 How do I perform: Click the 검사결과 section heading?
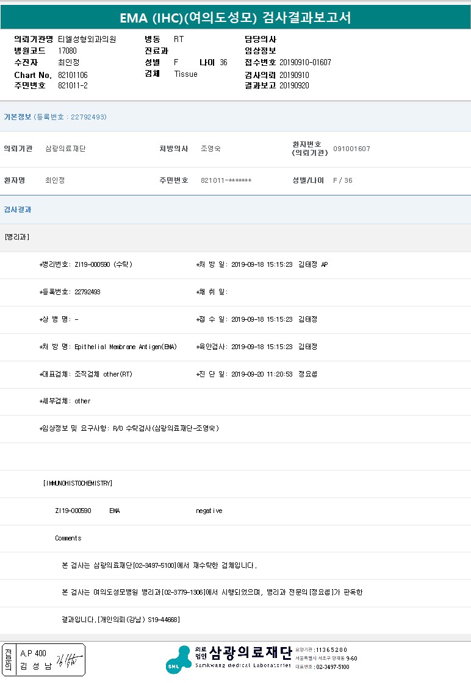point(18,210)
